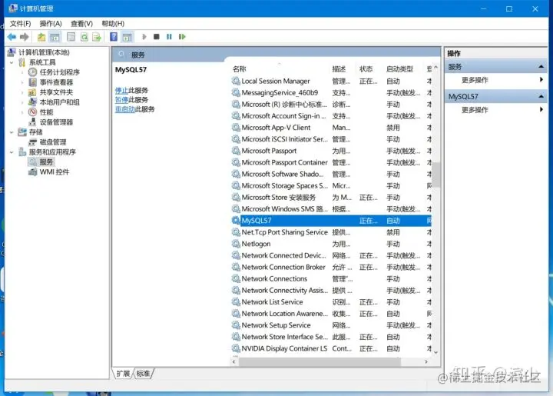This screenshot has height=396, width=553.
Task: Select NVIDIA Display Container LS service
Action: 284,348
